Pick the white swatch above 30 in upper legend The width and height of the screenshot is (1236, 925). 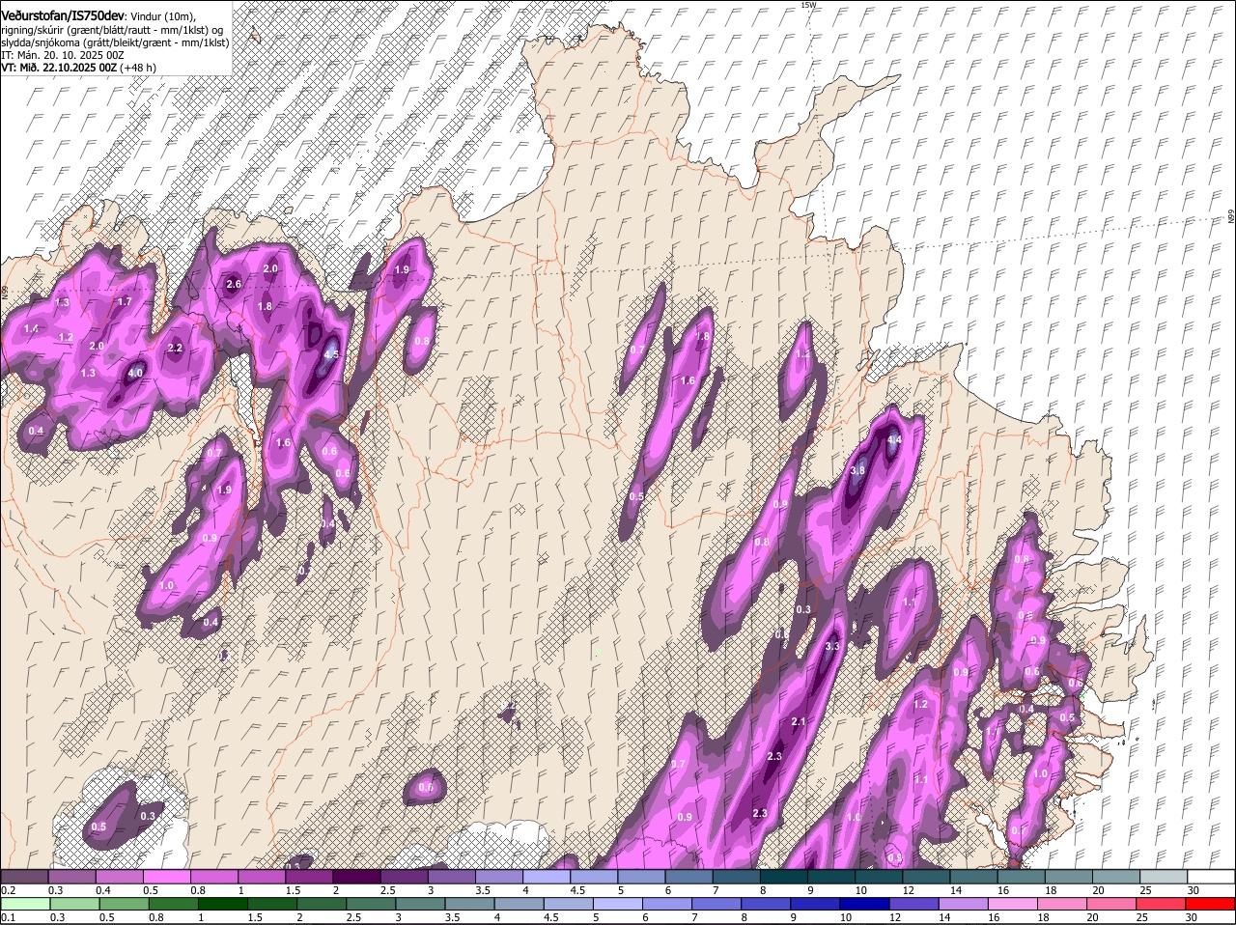[1212, 877]
